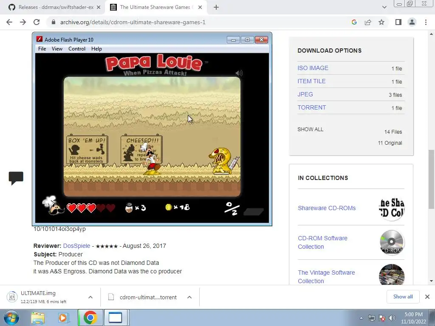Expand the ULTIMATE.img download options arrow
Screen dimensions: 435x326
coord(90,297)
